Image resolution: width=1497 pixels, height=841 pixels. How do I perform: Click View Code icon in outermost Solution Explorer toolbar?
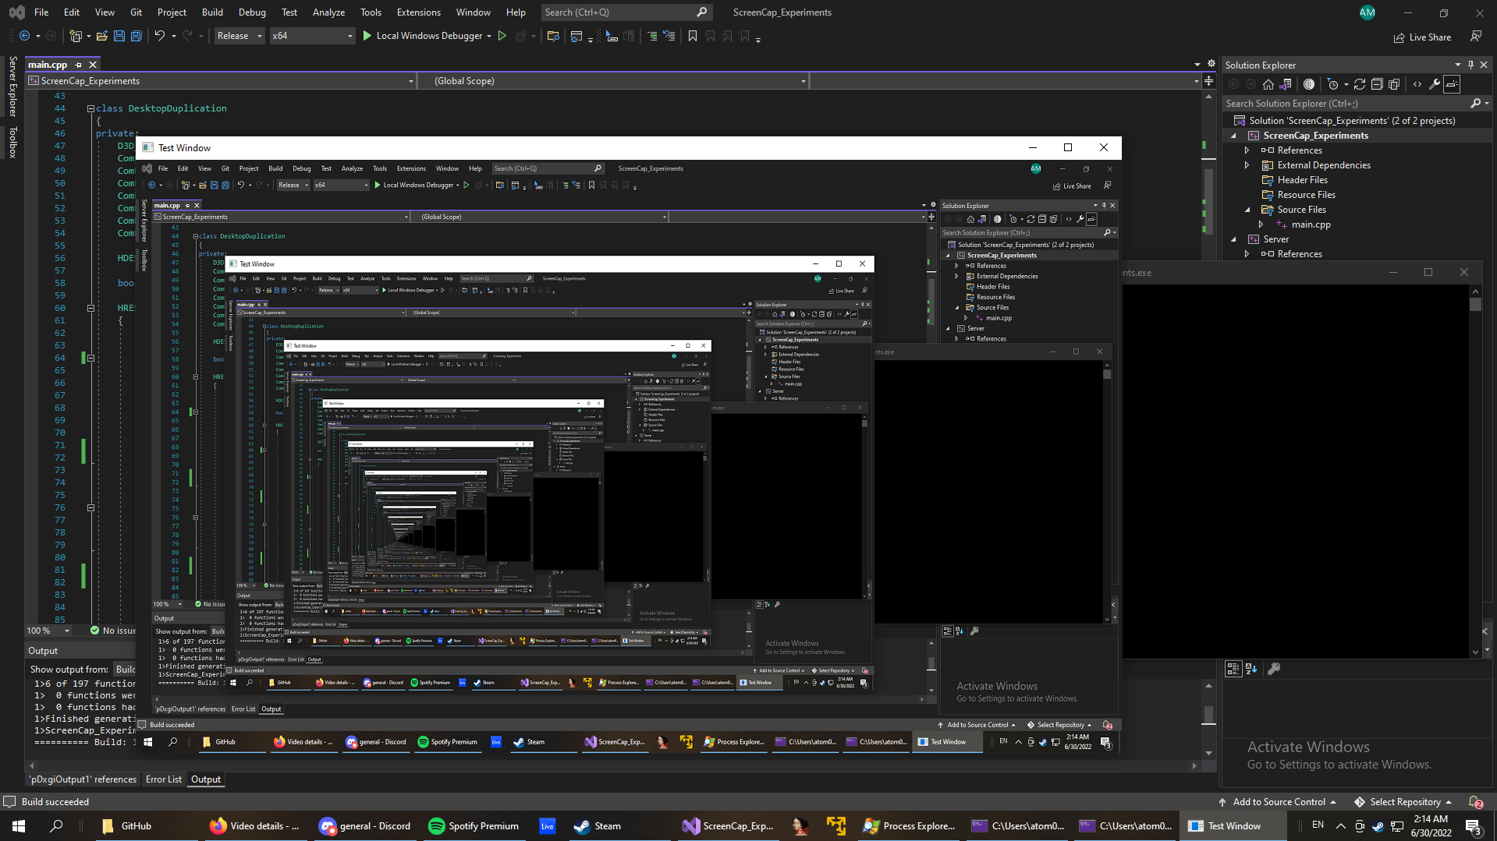click(x=1417, y=84)
